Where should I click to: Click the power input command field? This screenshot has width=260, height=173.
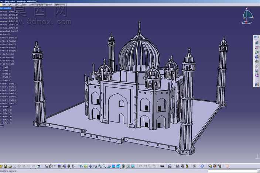point(233,171)
